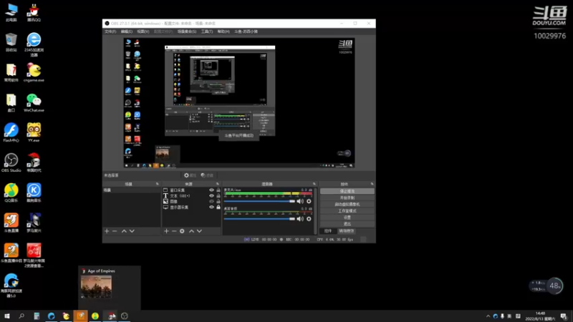This screenshot has width=573, height=322.
Task: Toggle lock on 文本 (GDI+) source
Action: (x=218, y=195)
